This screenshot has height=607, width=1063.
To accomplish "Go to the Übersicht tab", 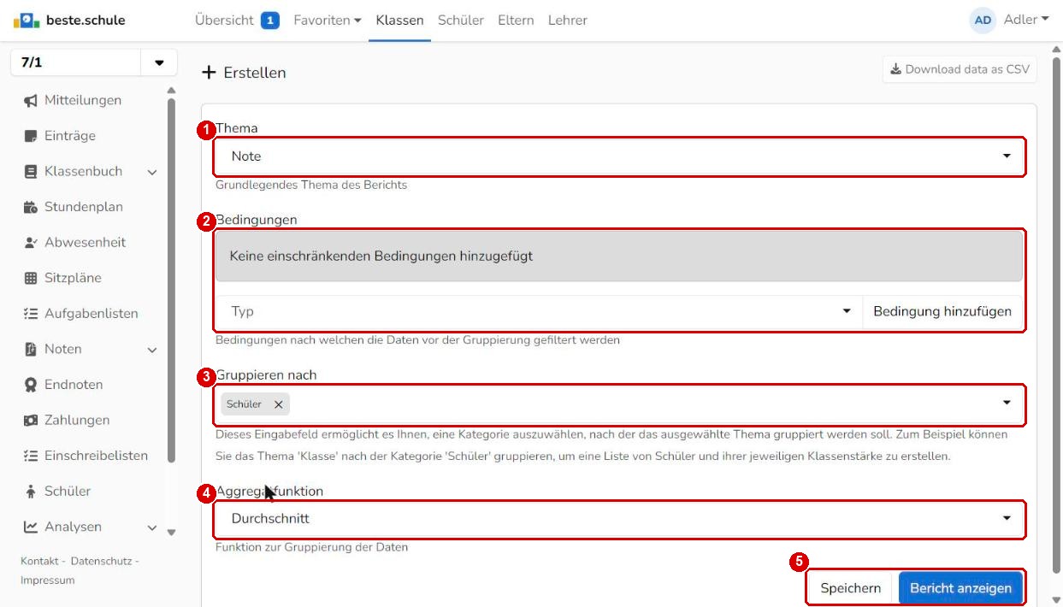I will click(237, 20).
